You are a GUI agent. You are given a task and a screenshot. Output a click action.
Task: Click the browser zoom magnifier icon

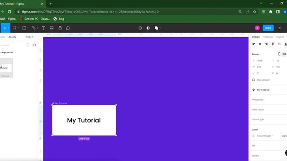click(x=240, y=12)
